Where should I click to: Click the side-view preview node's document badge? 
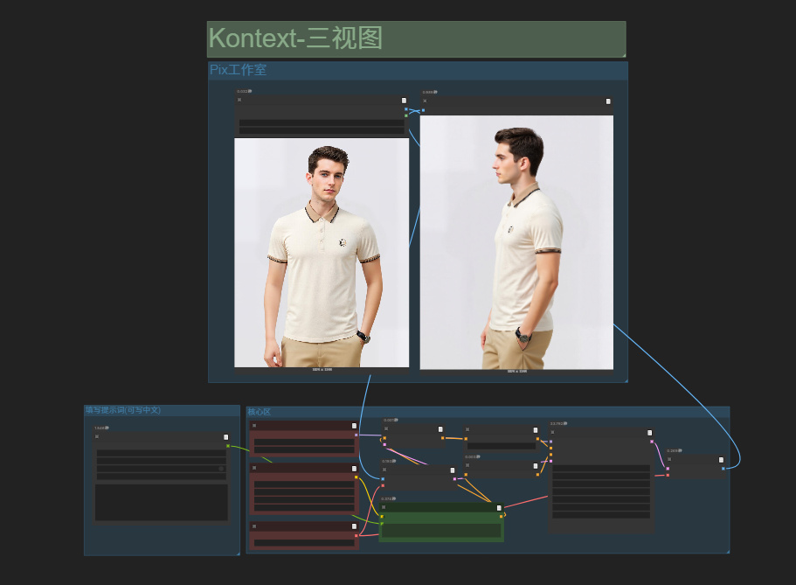coord(608,101)
